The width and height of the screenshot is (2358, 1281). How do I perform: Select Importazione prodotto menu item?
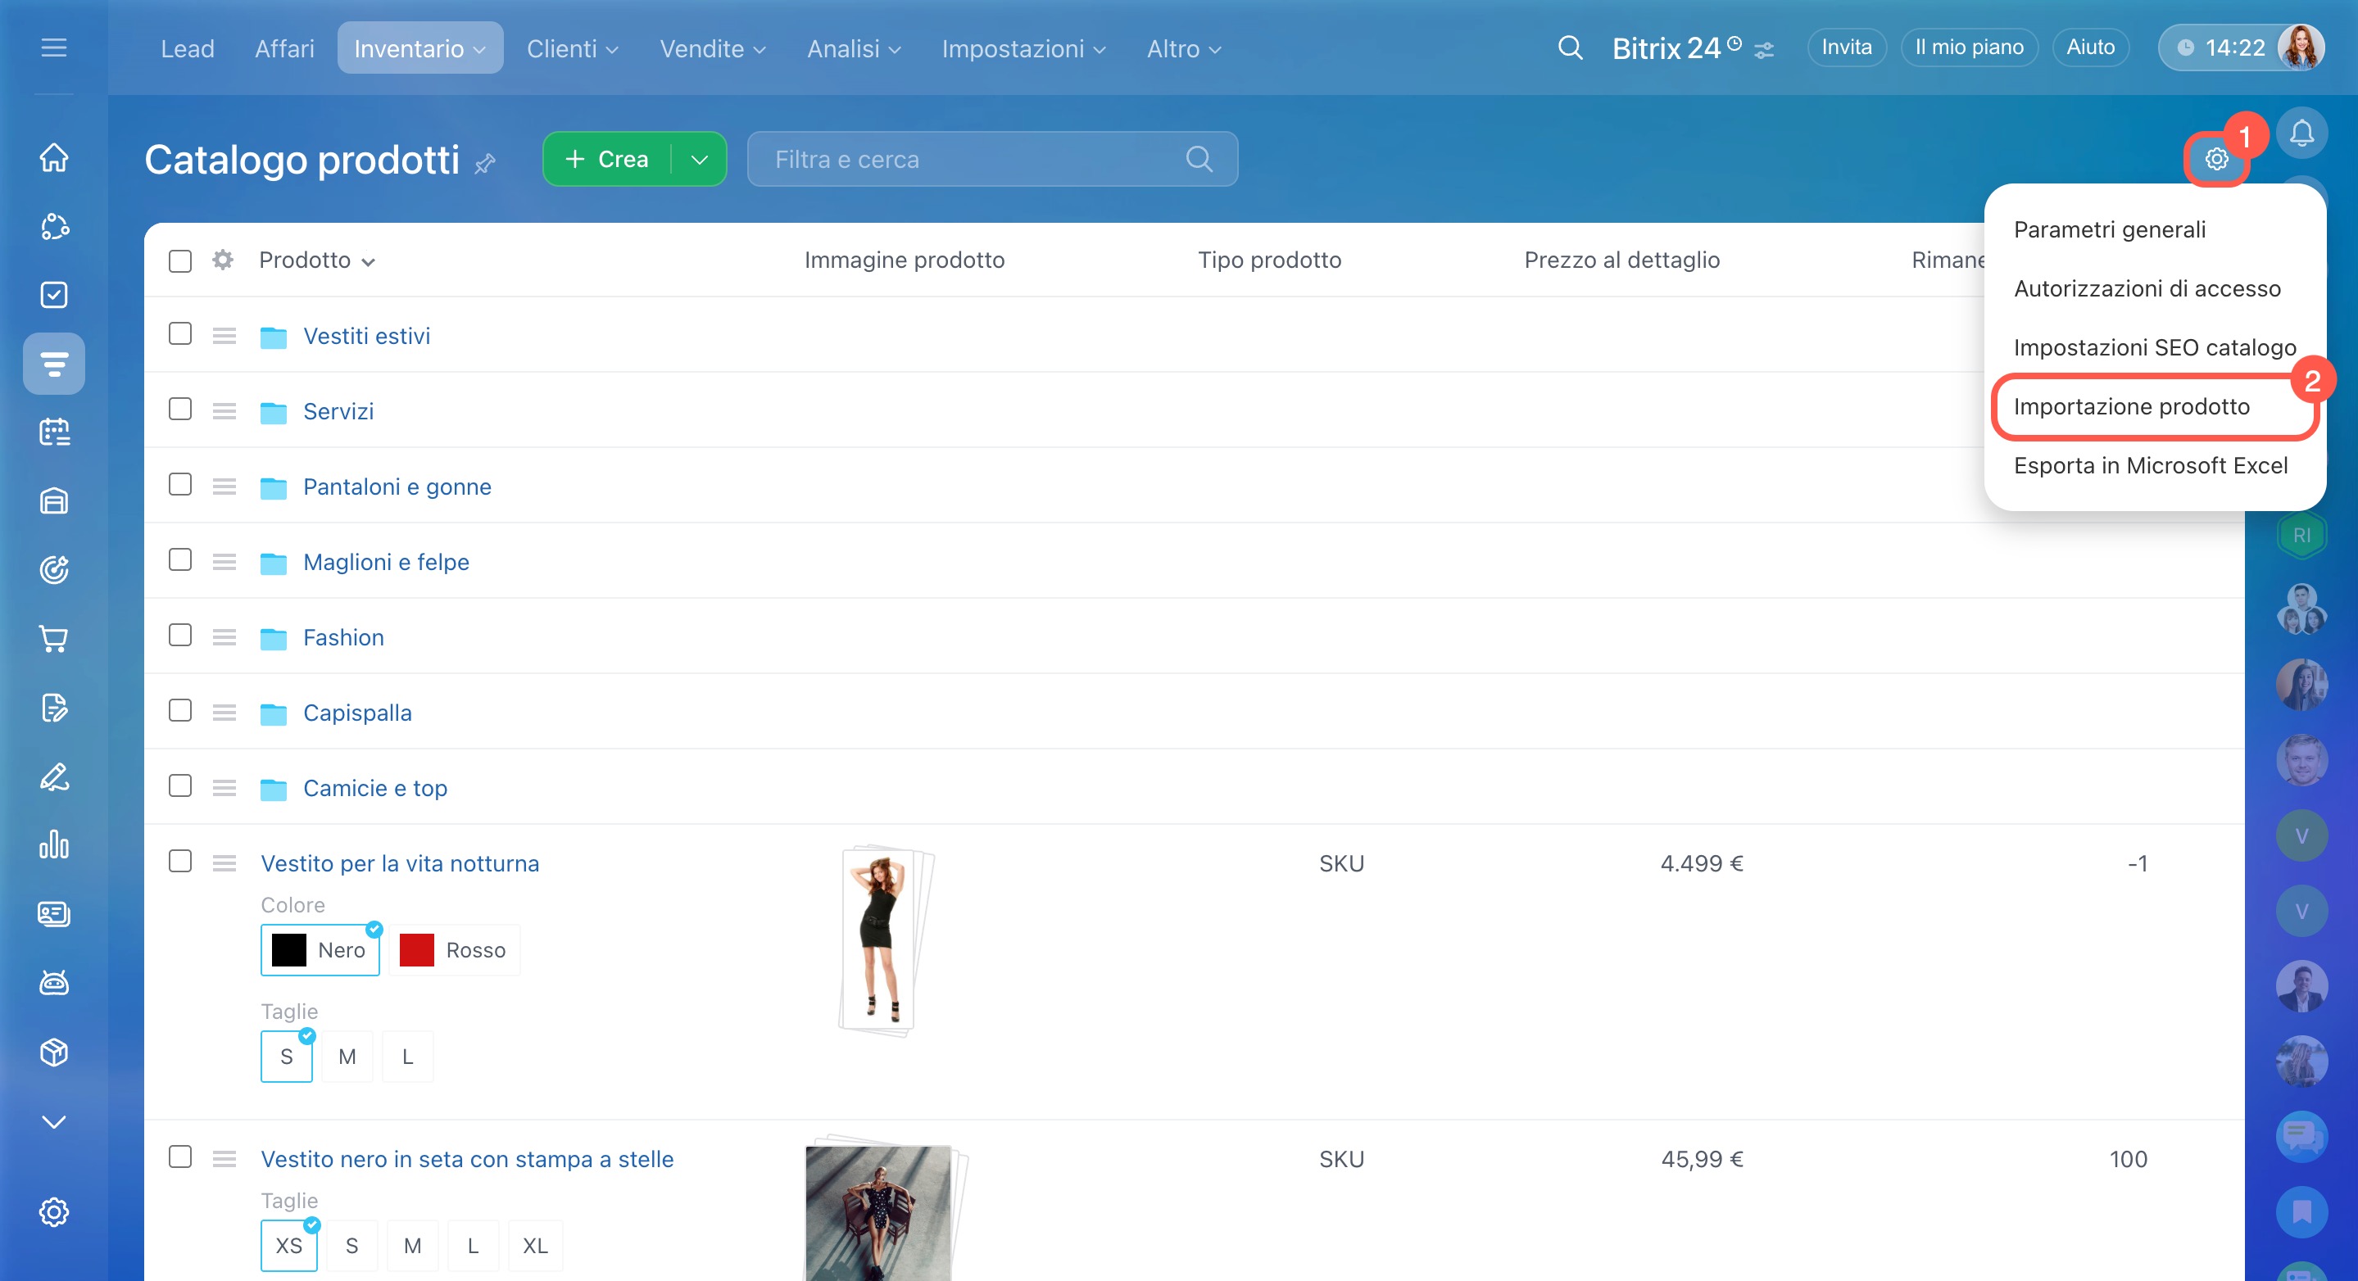(x=2131, y=406)
